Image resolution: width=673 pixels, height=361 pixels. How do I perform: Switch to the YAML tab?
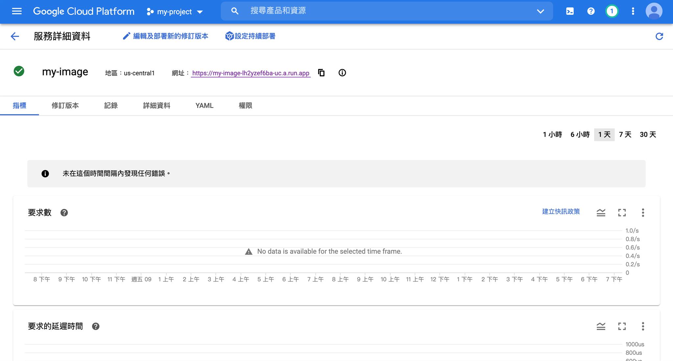pos(204,106)
